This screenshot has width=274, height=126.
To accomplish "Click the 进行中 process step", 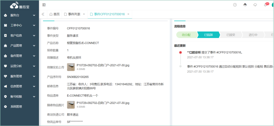I will 253,35.
